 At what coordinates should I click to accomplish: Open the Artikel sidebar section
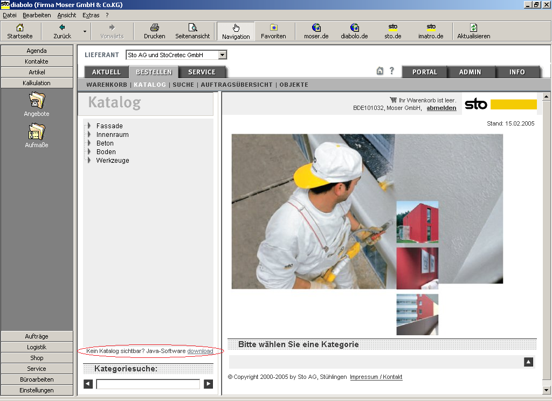37,72
